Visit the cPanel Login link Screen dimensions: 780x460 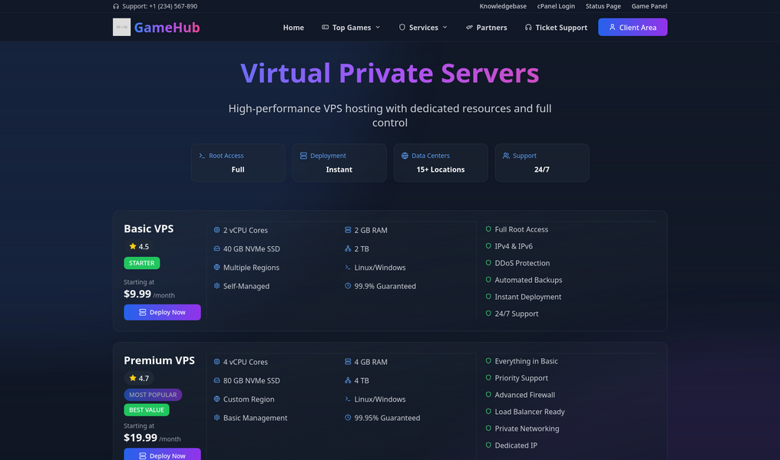(556, 6)
